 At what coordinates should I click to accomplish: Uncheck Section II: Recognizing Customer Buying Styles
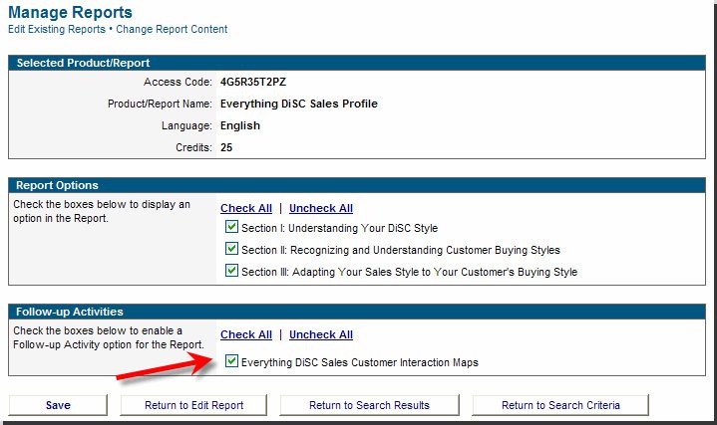pos(231,249)
